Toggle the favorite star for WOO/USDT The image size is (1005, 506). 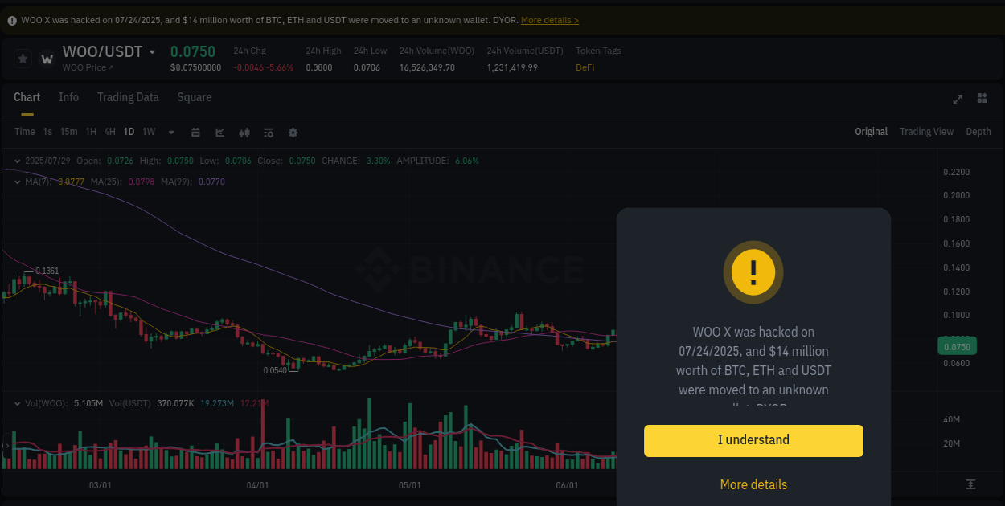point(22,58)
